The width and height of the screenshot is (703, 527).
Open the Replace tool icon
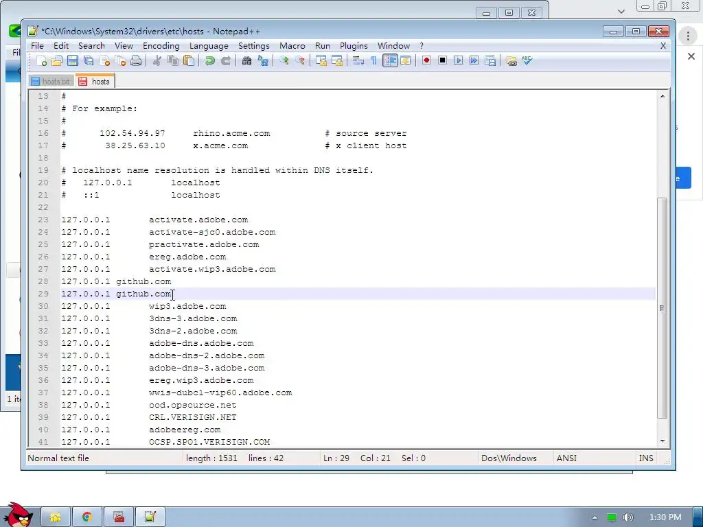click(x=263, y=60)
